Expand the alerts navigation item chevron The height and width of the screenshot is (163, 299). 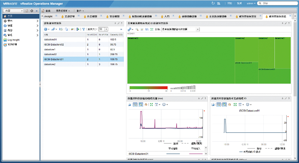click(x=37, y=21)
